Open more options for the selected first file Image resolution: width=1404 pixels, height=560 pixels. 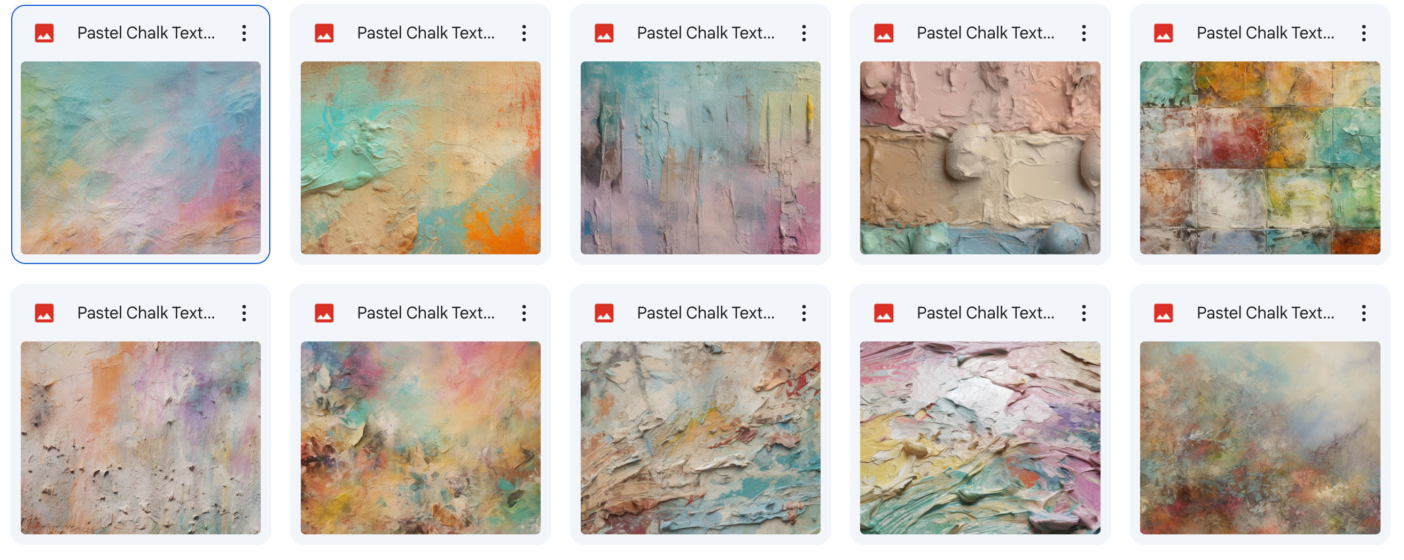tap(244, 33)
